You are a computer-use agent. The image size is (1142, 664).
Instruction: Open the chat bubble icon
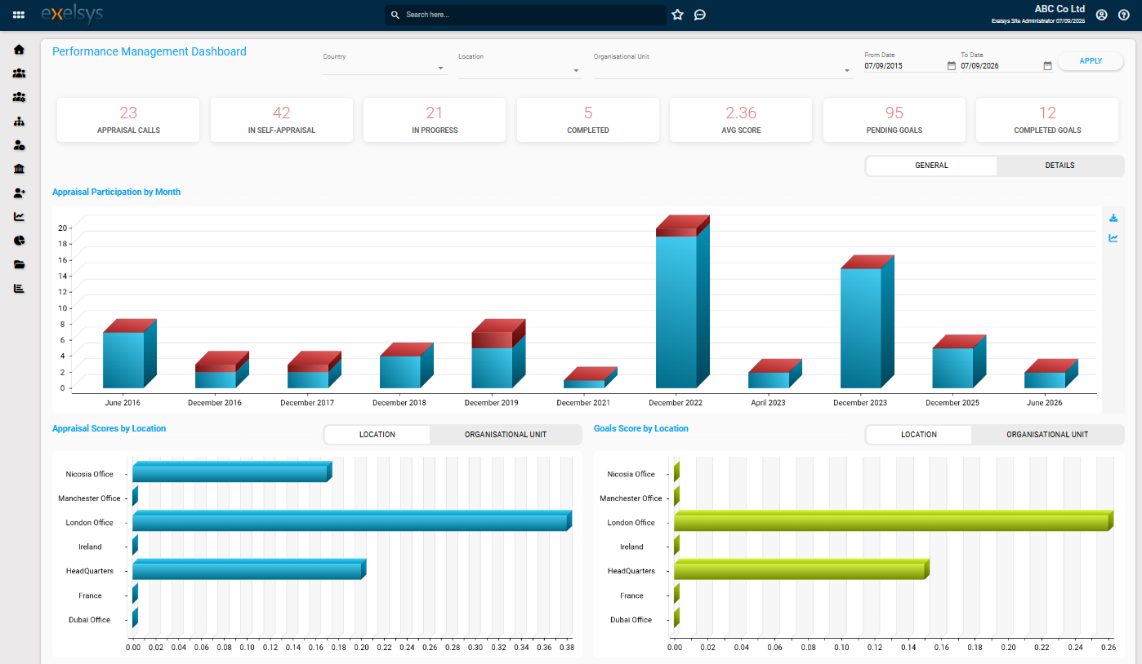click(x=700, y=15)
